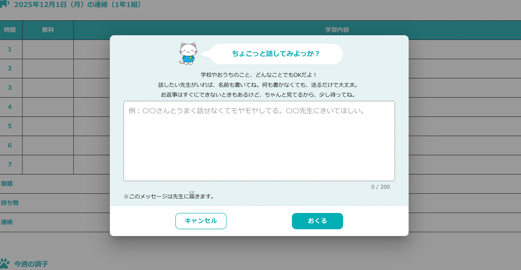Click the 持ち物 row label
521x270 pixels.
[x=9, y=203]
